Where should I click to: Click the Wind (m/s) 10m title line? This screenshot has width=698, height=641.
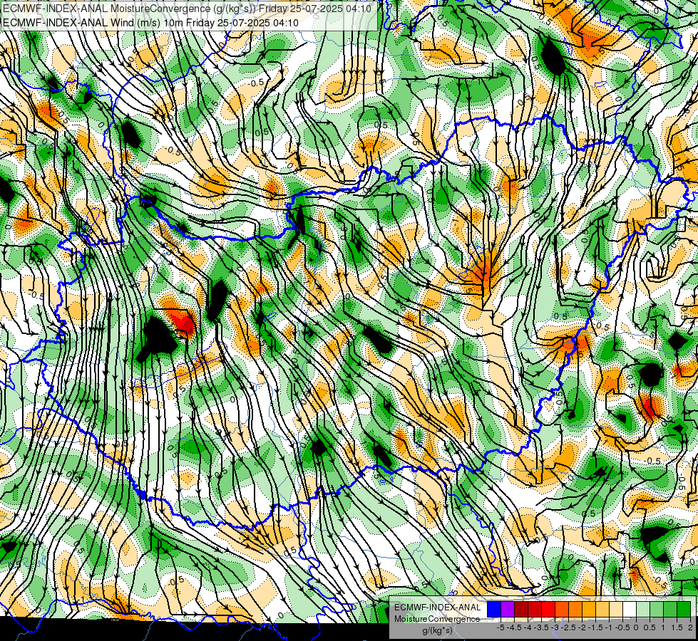[x=150, y=22]
